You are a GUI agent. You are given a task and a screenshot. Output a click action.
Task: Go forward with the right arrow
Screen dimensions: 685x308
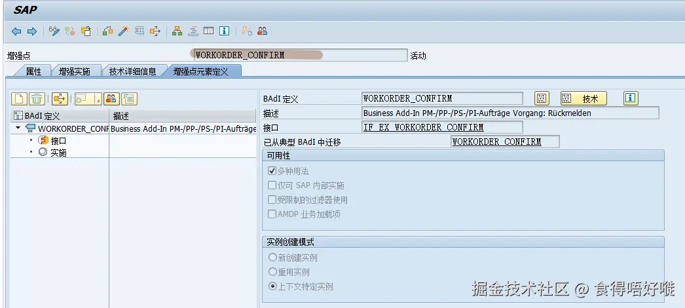(x=32, y=31)
